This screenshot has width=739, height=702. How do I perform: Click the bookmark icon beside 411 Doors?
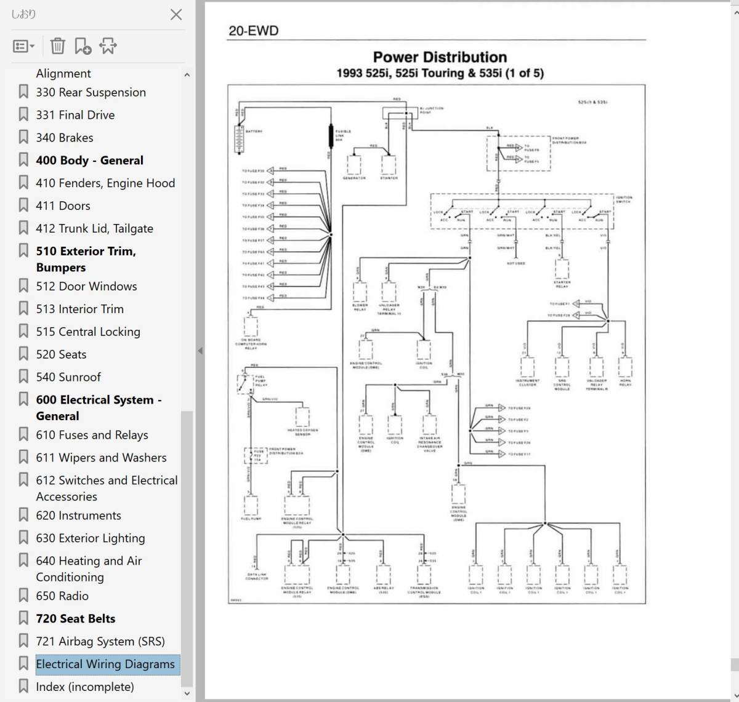[x=23, y=205]
